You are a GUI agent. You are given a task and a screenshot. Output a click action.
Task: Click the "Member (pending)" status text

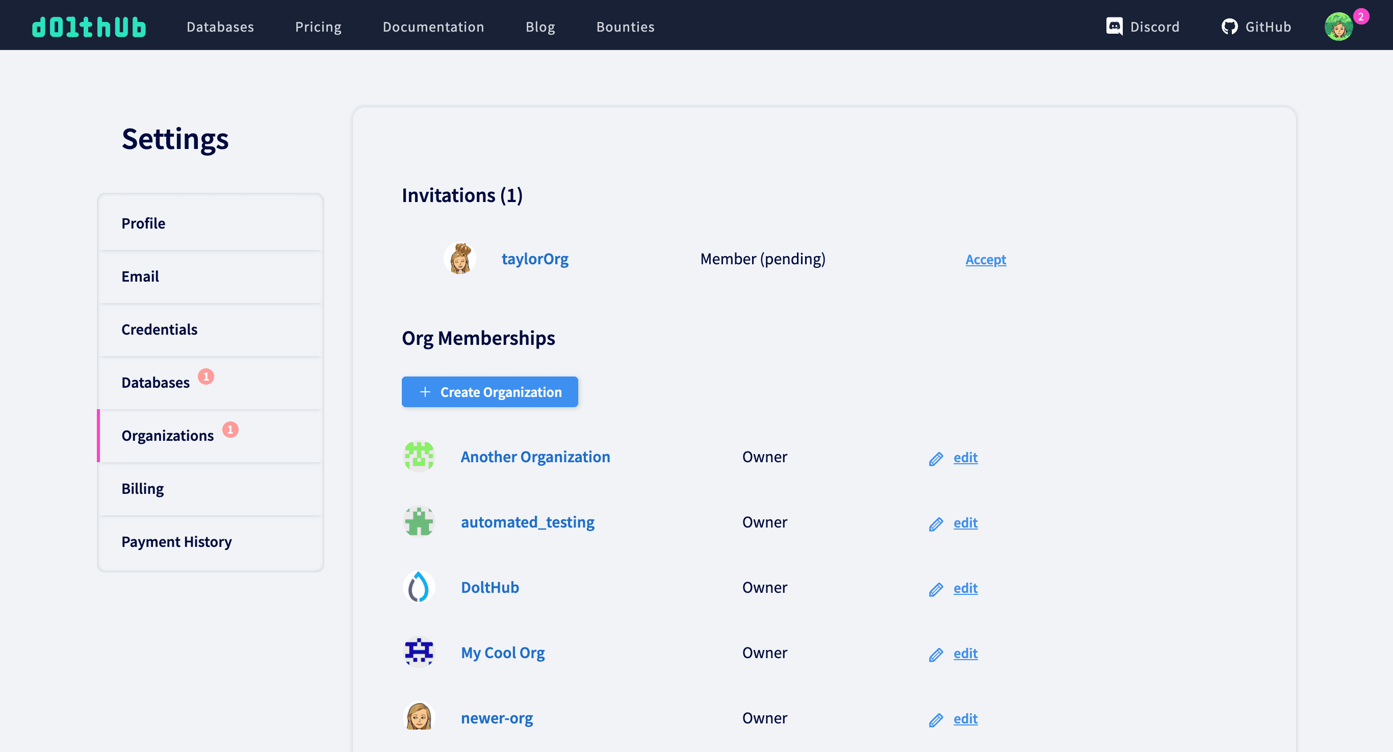click(763, 259)
